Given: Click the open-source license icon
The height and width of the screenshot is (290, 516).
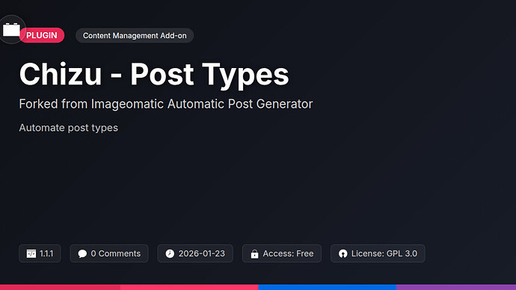Looking at the screenshot, I should coord(343,253).
